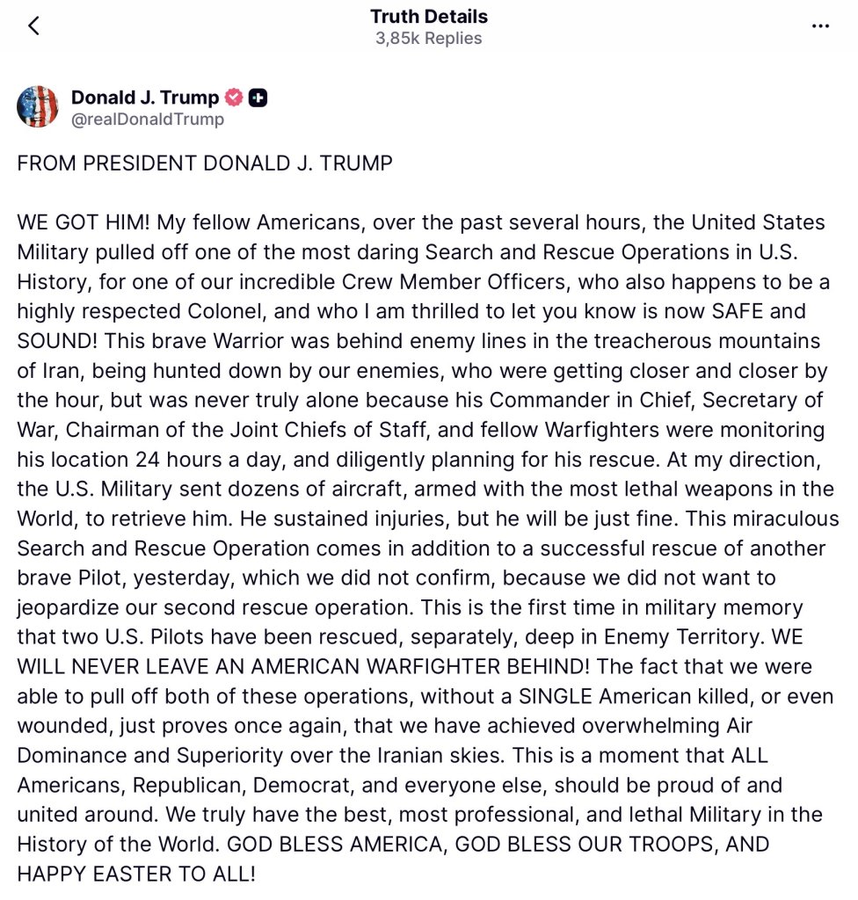Click the word SINGLE in the post
The height and width of the screenshot is (900, 858).
pyautogui.click(x=556, y=696)
